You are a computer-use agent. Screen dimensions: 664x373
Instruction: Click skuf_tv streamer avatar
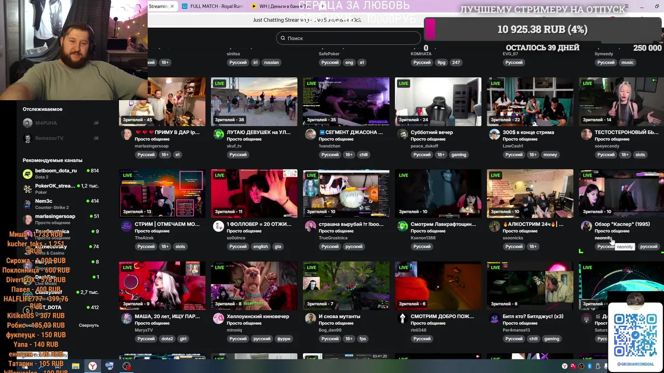coord(218,135)
